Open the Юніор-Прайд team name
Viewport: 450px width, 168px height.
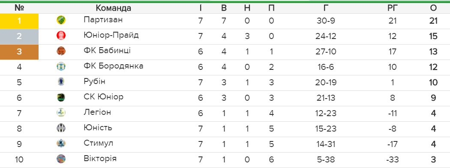click(111, 35)
